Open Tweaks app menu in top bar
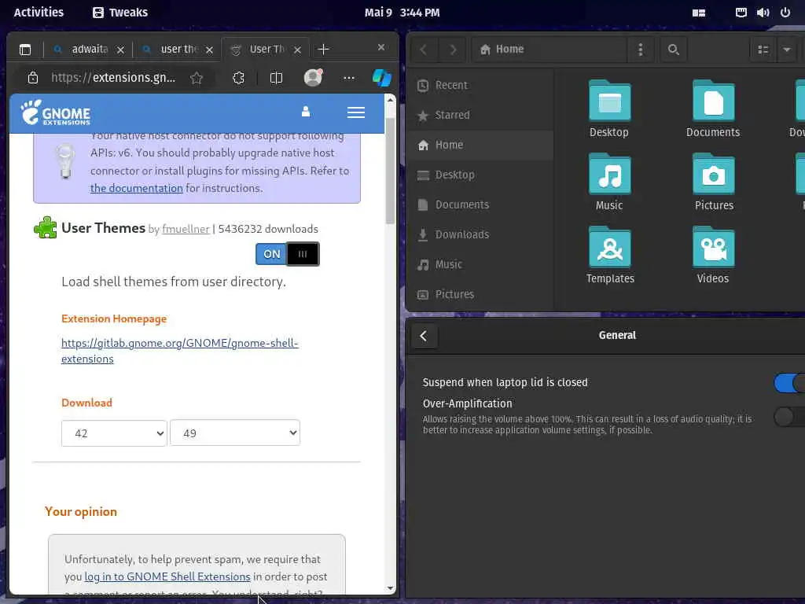 [x=120, y=13]
